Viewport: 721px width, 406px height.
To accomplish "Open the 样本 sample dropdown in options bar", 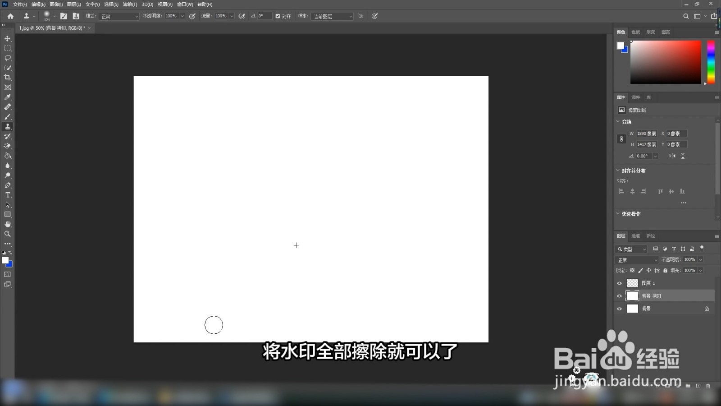I will tap(332, 16).
